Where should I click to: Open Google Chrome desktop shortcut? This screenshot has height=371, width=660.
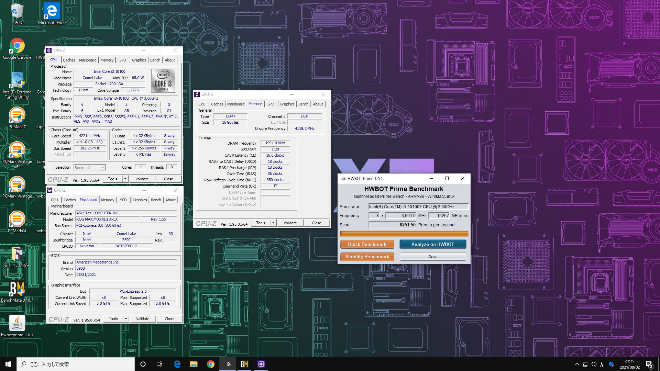[x=17, y=49]
